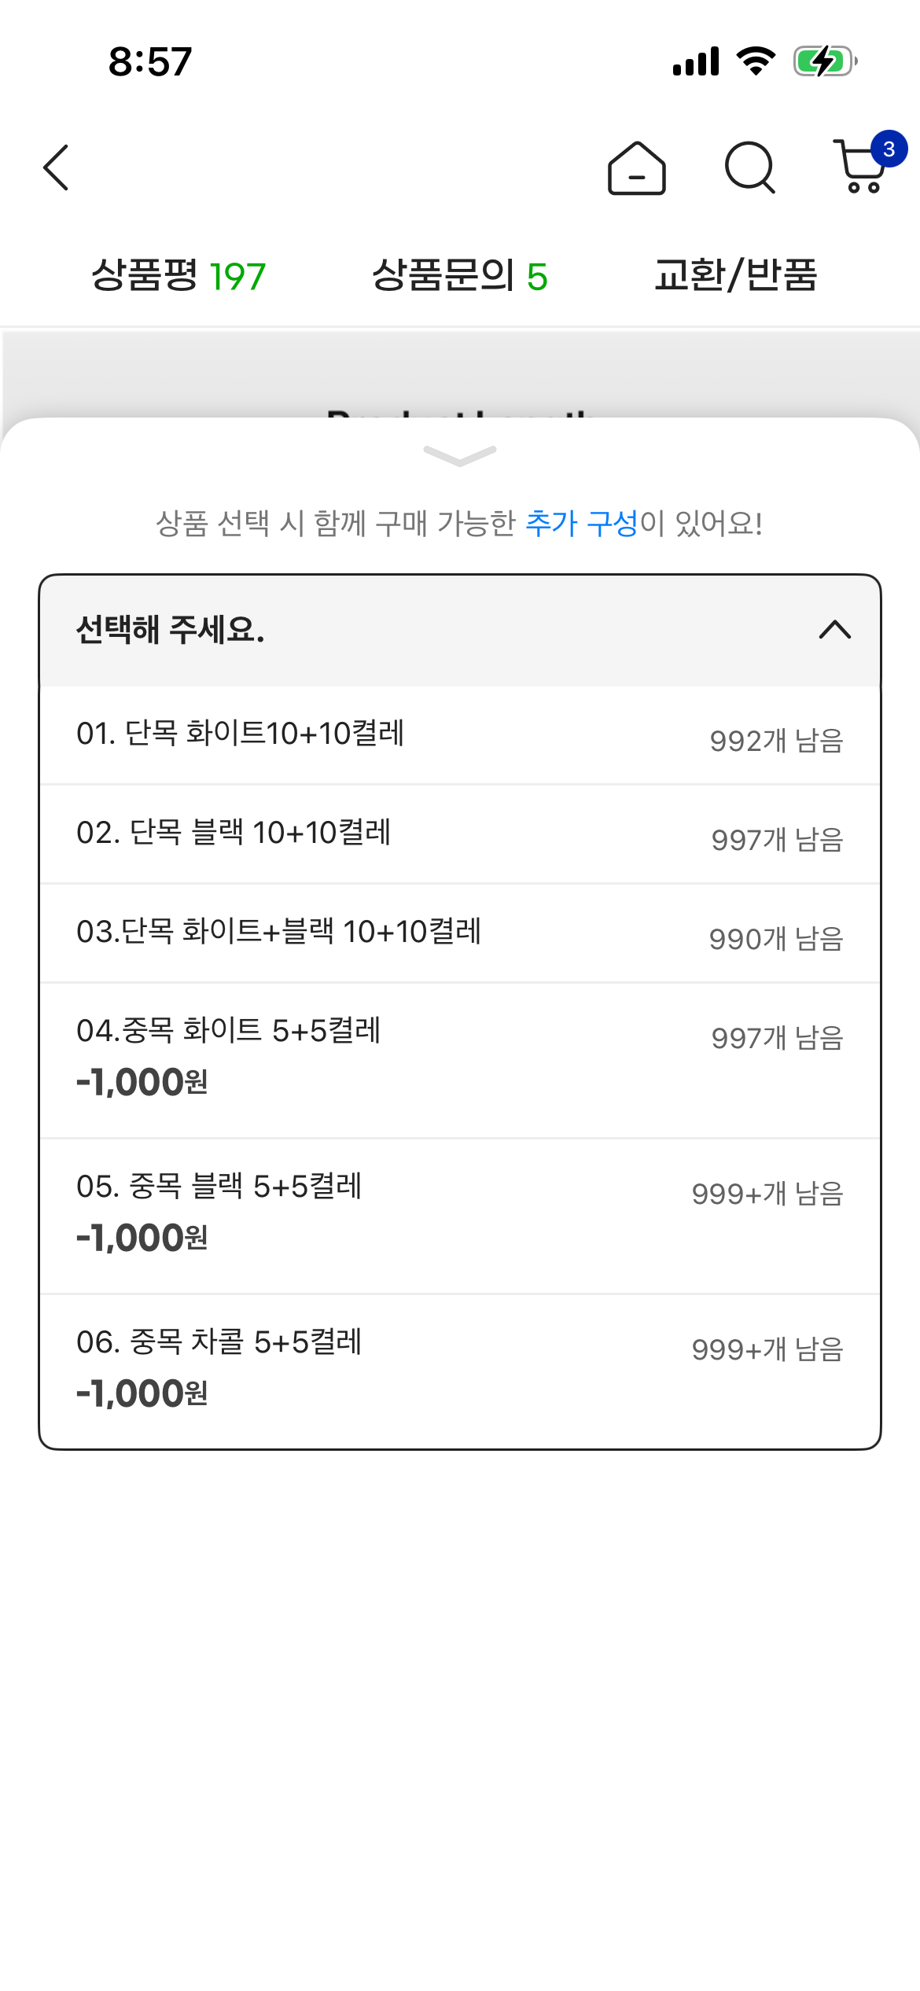
Task: Tap the cart badge showing 3
Action: click(889, 149)
